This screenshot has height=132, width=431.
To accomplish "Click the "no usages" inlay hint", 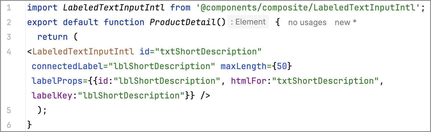I will [307, 22].
